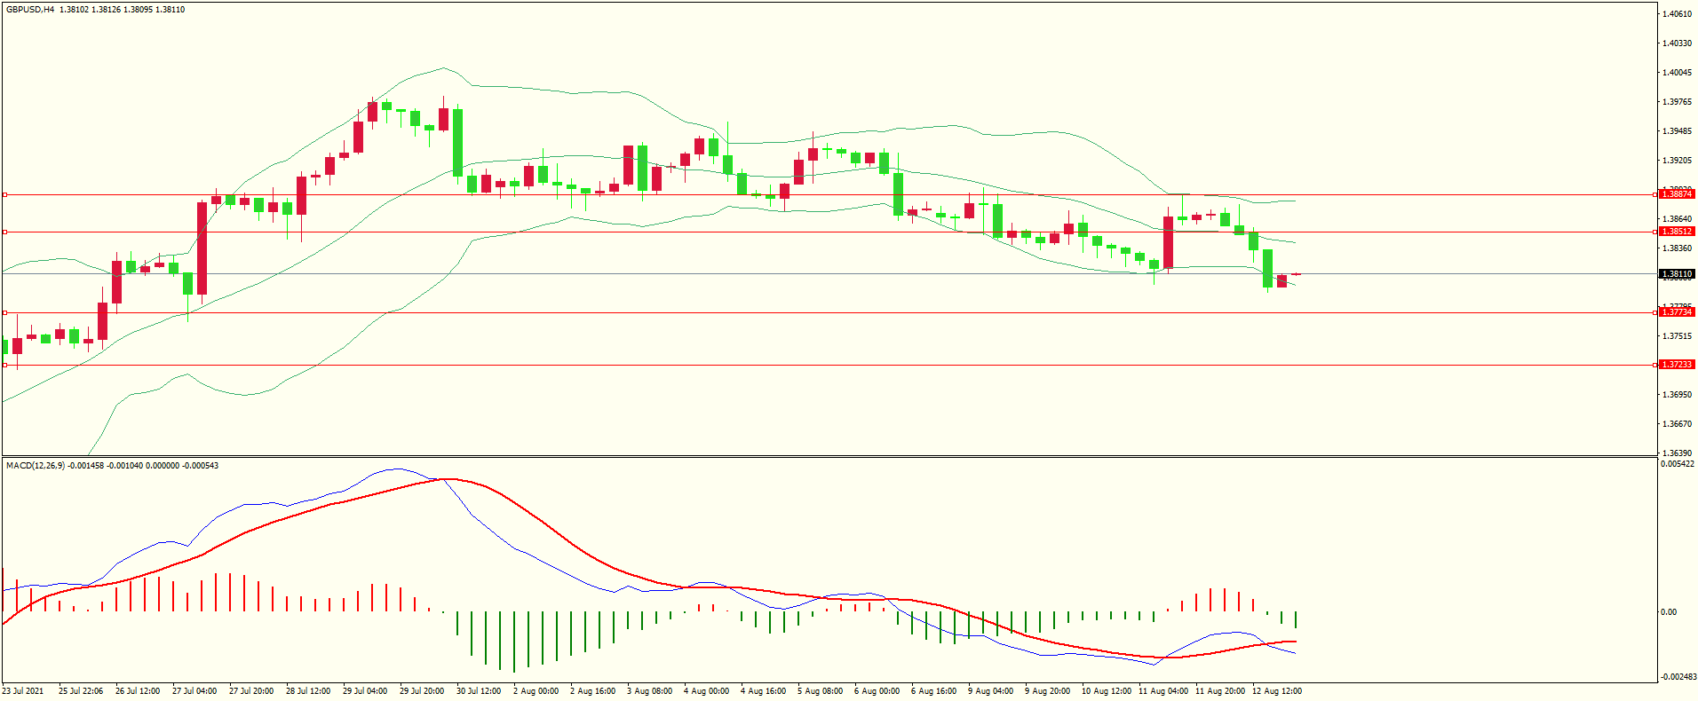Click the 1.37515 price axis label
1698x701 pixels.
coord(1677,336)
